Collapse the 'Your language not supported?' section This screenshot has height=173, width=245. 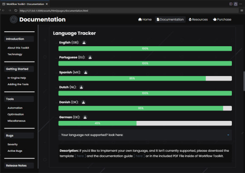coord(145,135)
